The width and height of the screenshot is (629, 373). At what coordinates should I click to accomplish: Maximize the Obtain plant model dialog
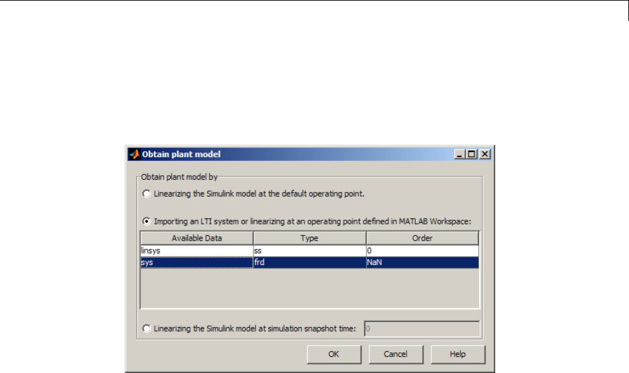472,154
